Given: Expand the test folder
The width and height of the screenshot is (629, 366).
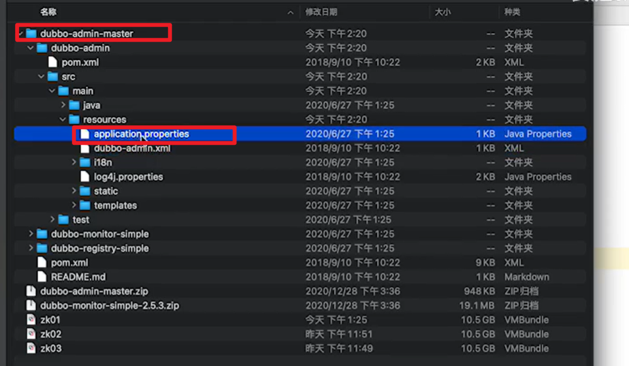Looking at the screenshot, I should (52, 220).
